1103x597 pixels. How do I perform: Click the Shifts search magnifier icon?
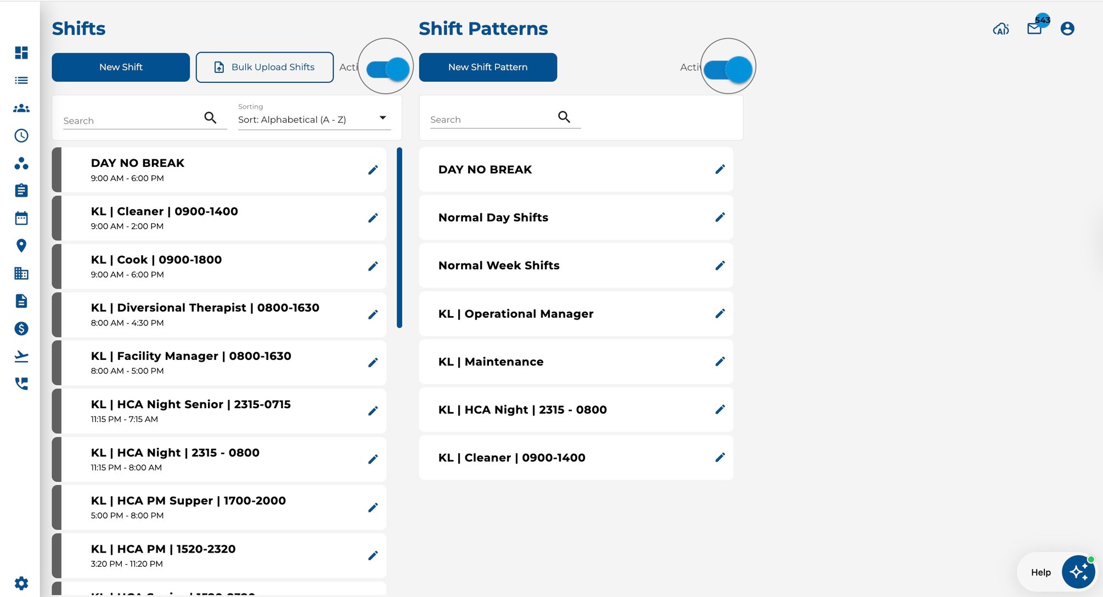pyautogui.click(x=210, y=117)
